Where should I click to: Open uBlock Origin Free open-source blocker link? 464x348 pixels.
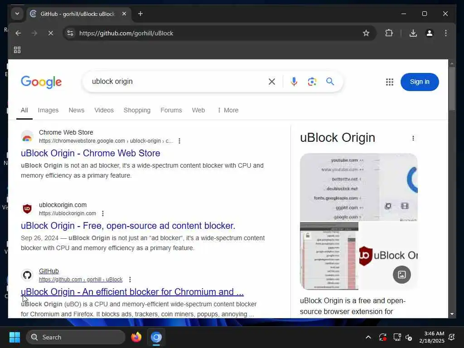128,226
